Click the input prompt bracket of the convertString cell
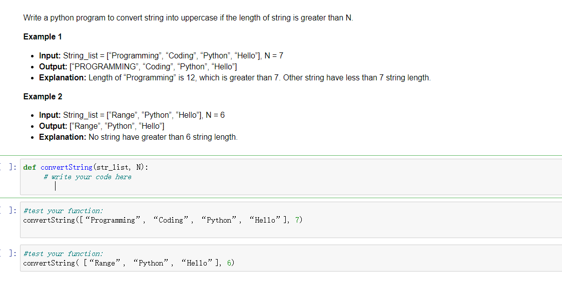This screenshot has width=562, height=282. (x=8, y=167)
